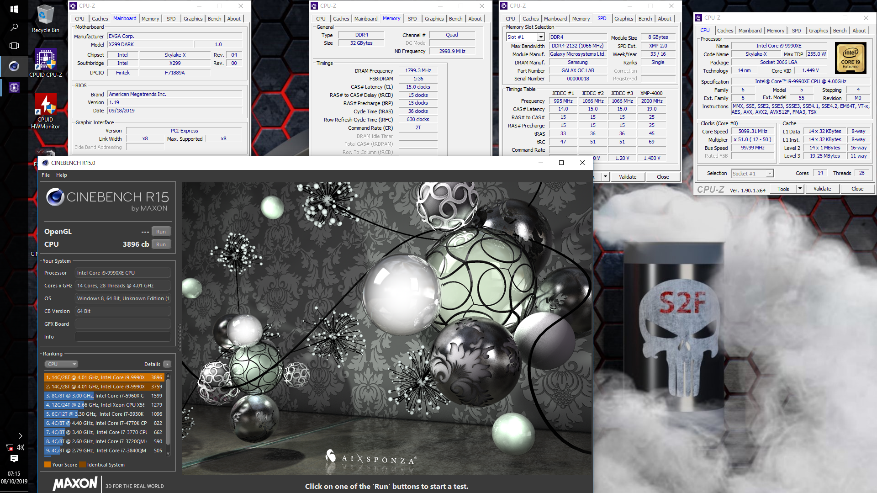Click Validate in the SPD CPU-Z window
877x493 pixels.
(628, 177)
